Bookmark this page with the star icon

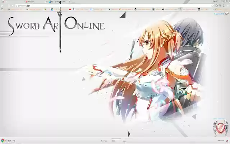(213, 6)
